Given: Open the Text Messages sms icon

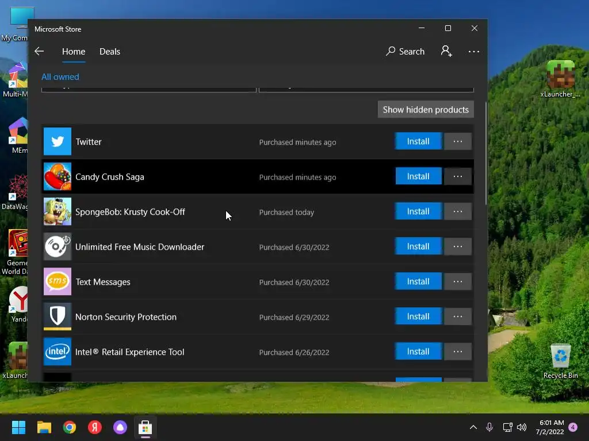Looking at the screenshot, I should (x=57, y=281).
